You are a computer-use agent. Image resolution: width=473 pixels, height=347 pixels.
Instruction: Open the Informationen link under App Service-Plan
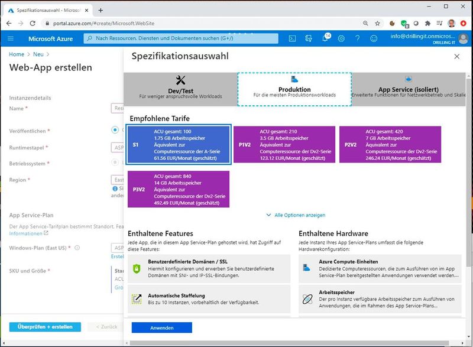[28, 234]
